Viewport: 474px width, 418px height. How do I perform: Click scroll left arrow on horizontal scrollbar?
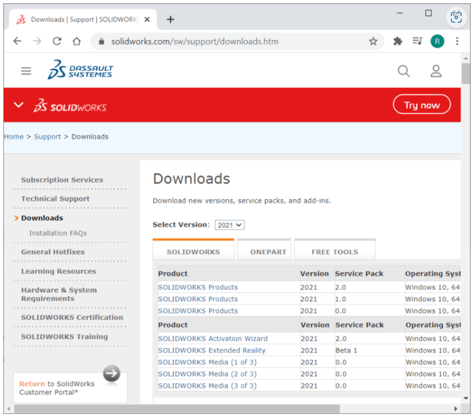[9, 409]
